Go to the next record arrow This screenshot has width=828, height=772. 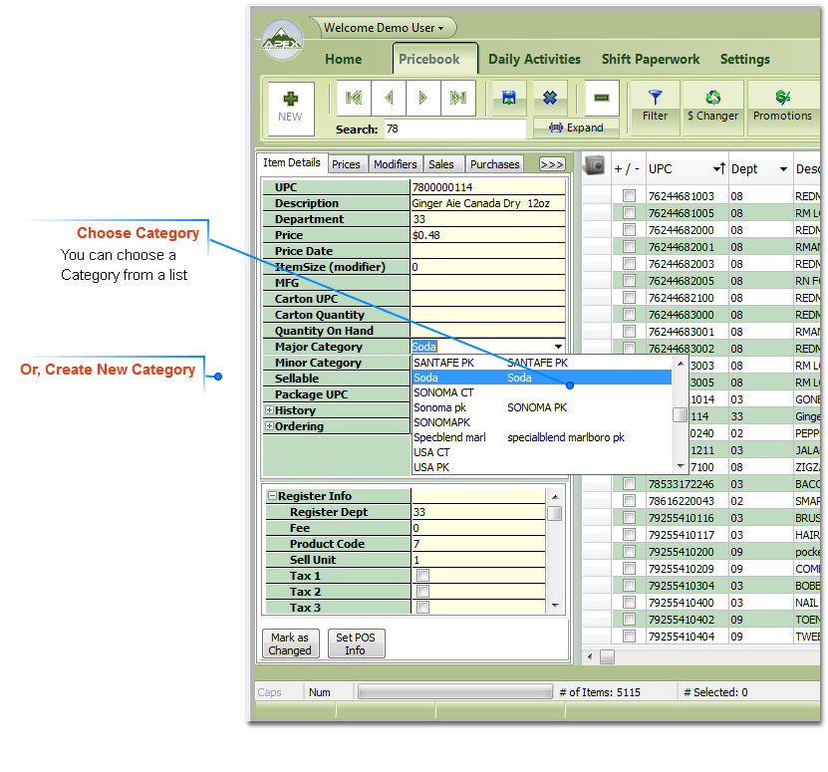[x=423, y=98]
